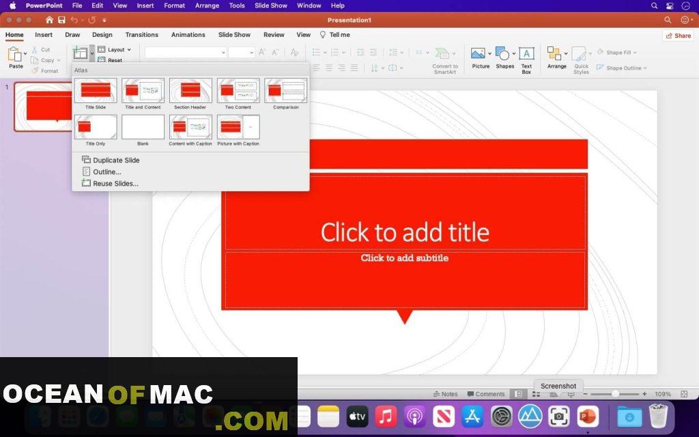Click the zoom slider handle
The image size is (699, 437).
[x=615, y=394]
